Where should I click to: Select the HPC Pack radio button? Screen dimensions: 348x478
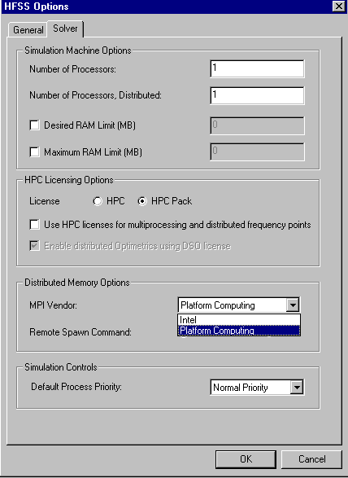point(142,201)
